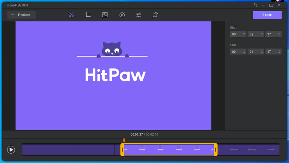
Task: Click the right yellow trim handle
Action: coord(216,150)
